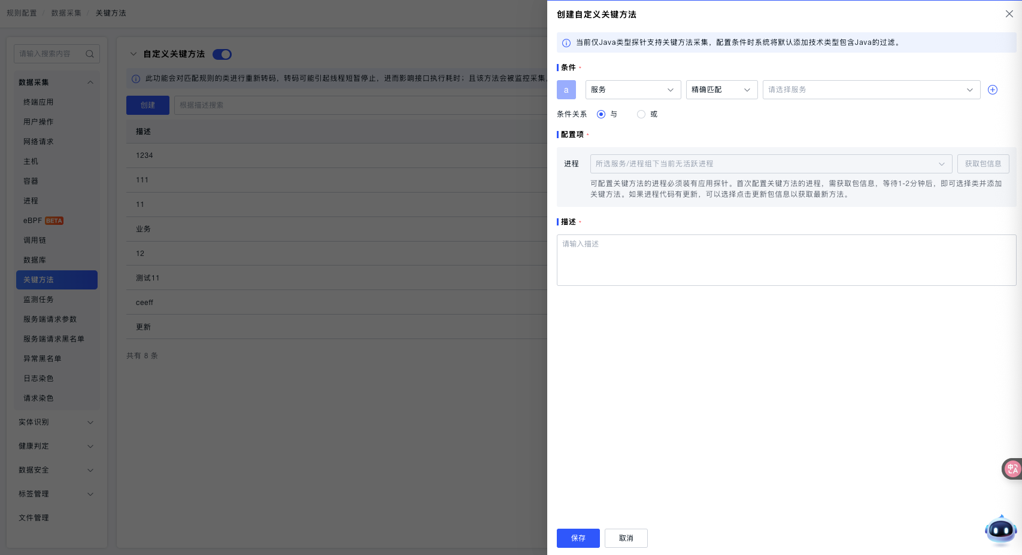Image resolution: width=1022 pixels, height=555 pixels.
Task: Open the 精确匹配 match mode dropdown
Action: 721,90
